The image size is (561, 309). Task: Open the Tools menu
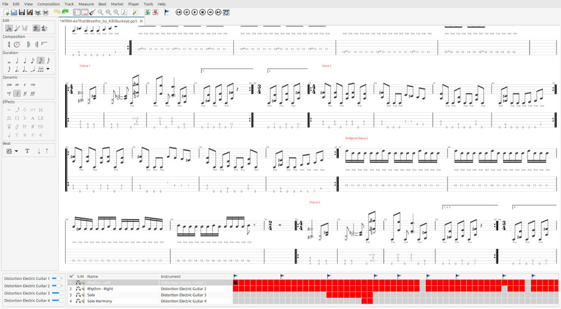[148, 4]
